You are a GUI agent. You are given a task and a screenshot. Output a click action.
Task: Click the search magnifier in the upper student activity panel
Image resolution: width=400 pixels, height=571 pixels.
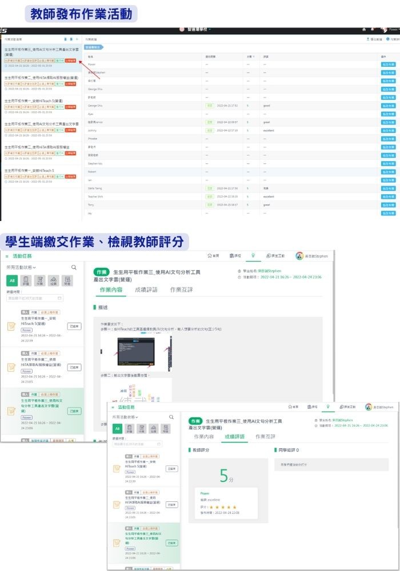tap(74, 267)
